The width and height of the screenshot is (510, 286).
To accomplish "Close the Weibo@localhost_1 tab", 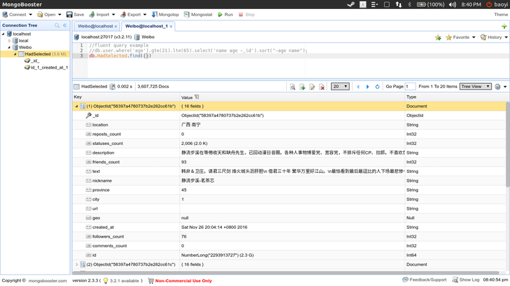I will point(171,27).
